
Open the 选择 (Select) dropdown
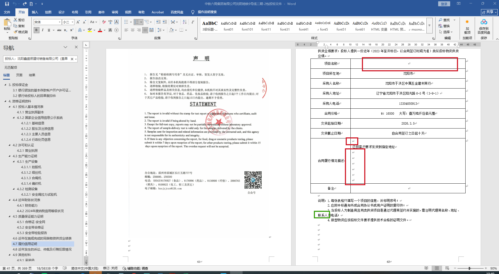(446, 32)
